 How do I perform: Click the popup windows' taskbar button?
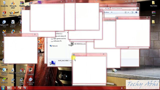(25, 88)
